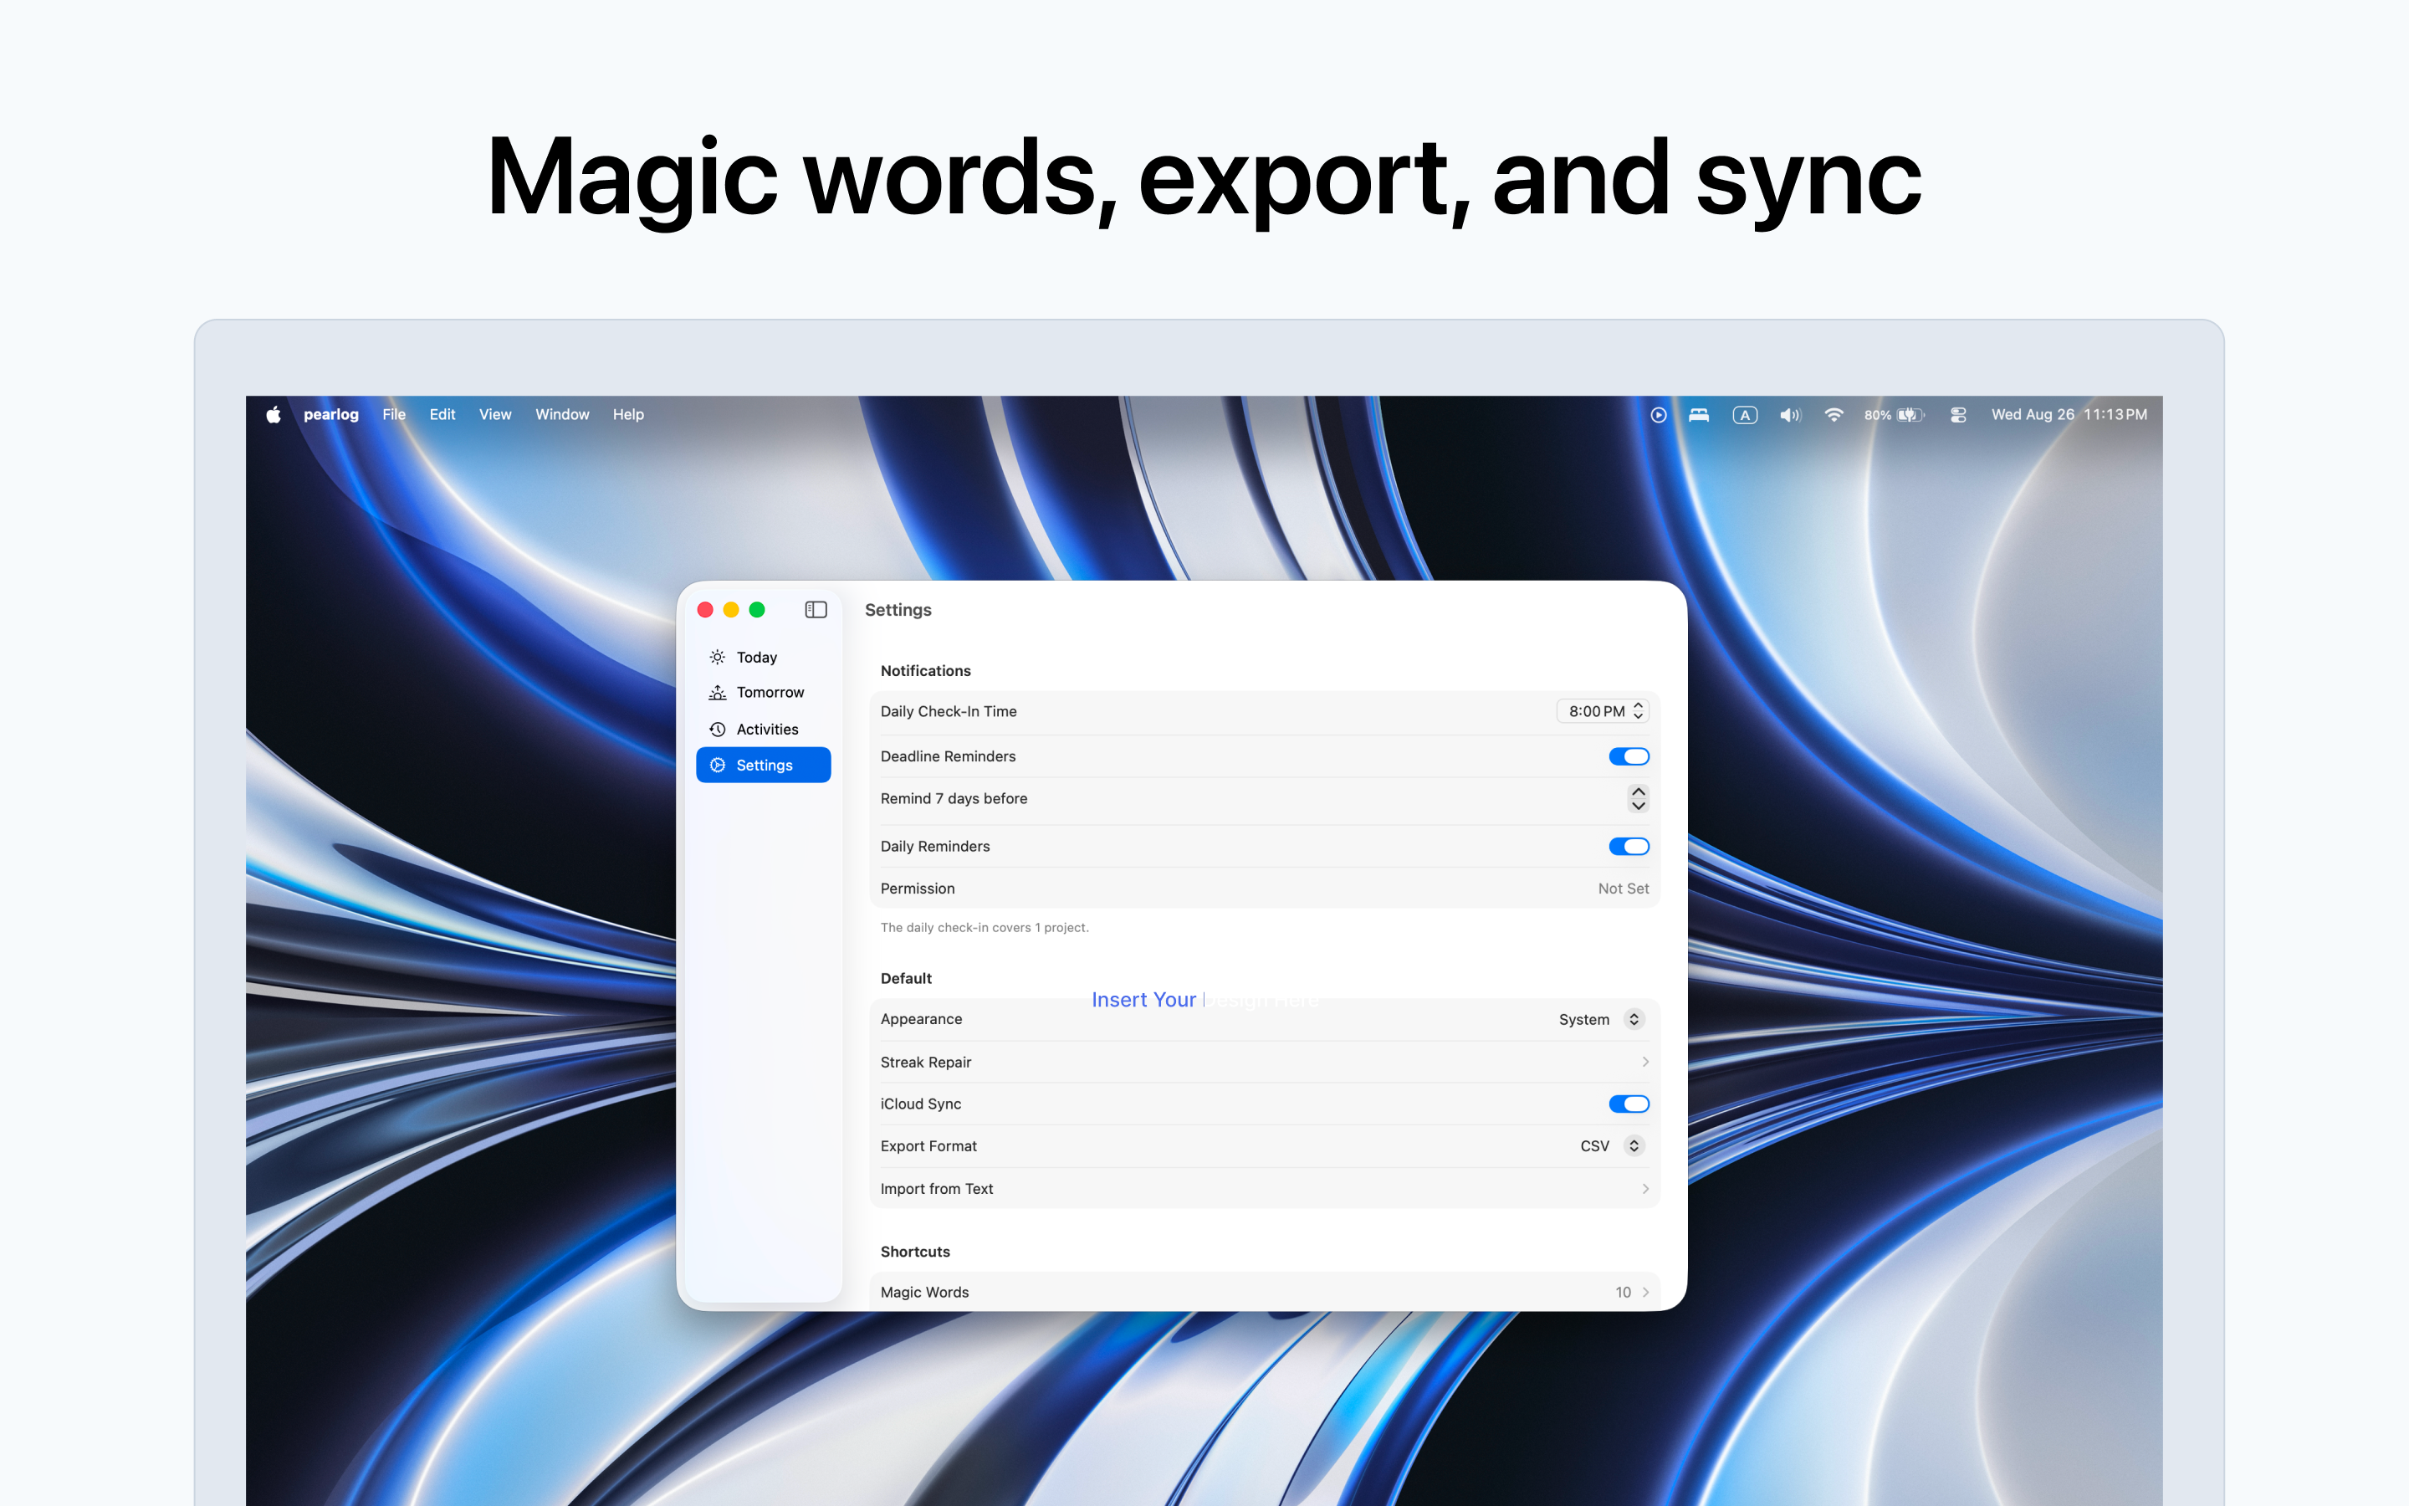2409x1506 pixels.
Task: Click the Activities clock icon in the sidebar
Action: 717,729
